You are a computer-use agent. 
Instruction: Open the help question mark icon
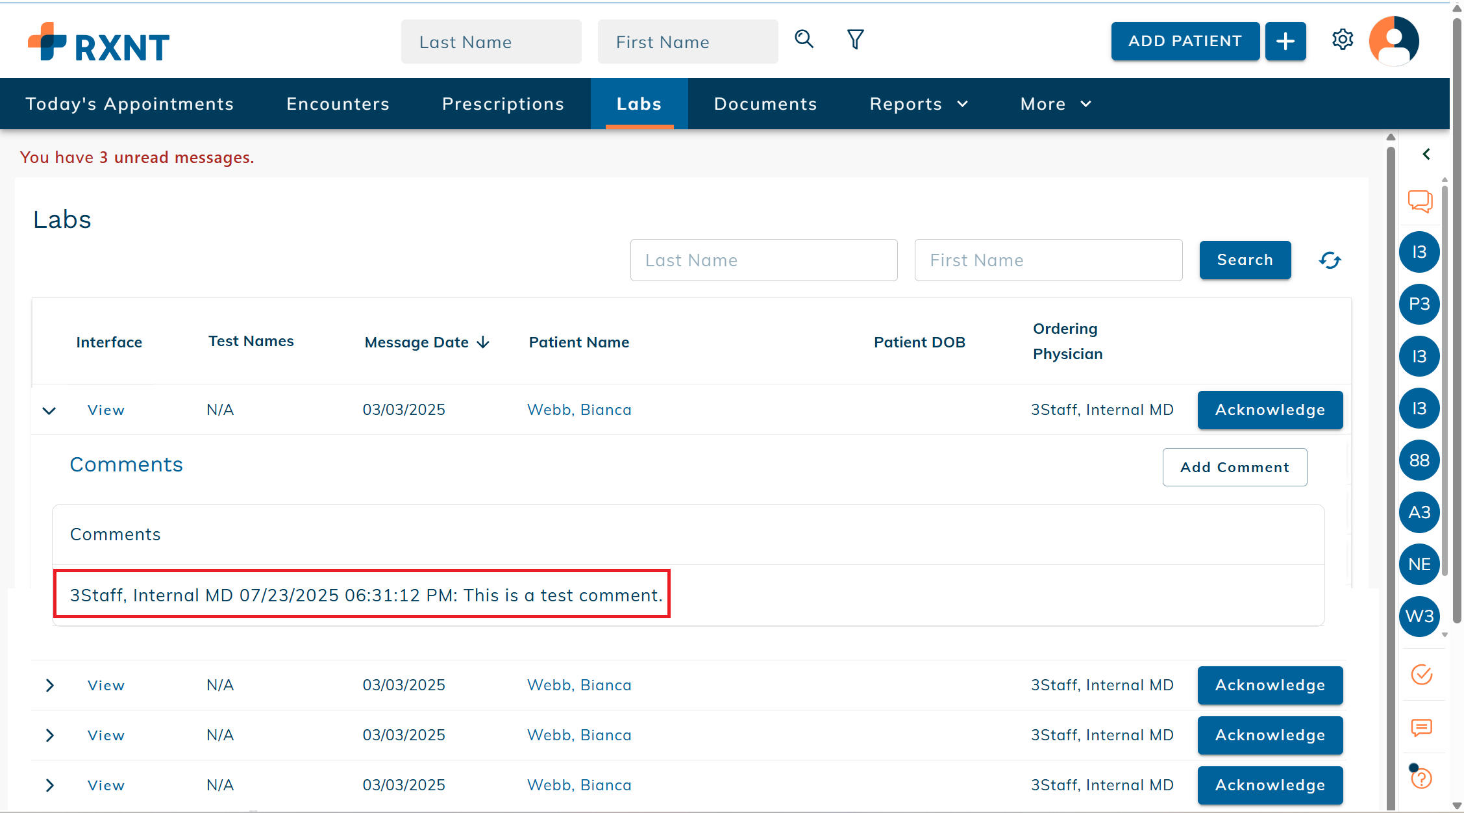pyautogui.click(x=1421, y=778)
